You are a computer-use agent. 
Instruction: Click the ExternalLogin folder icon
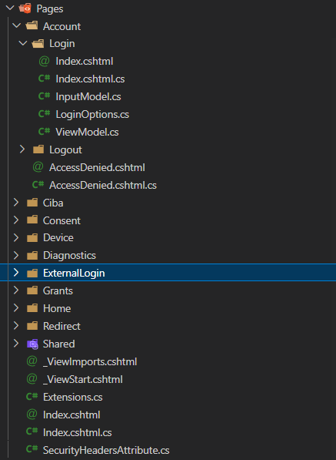(x=32, y=273)
